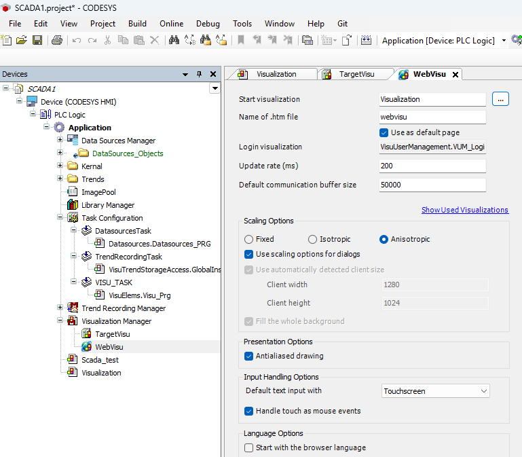Collapse the Visualization Manager node

point(60,321)
